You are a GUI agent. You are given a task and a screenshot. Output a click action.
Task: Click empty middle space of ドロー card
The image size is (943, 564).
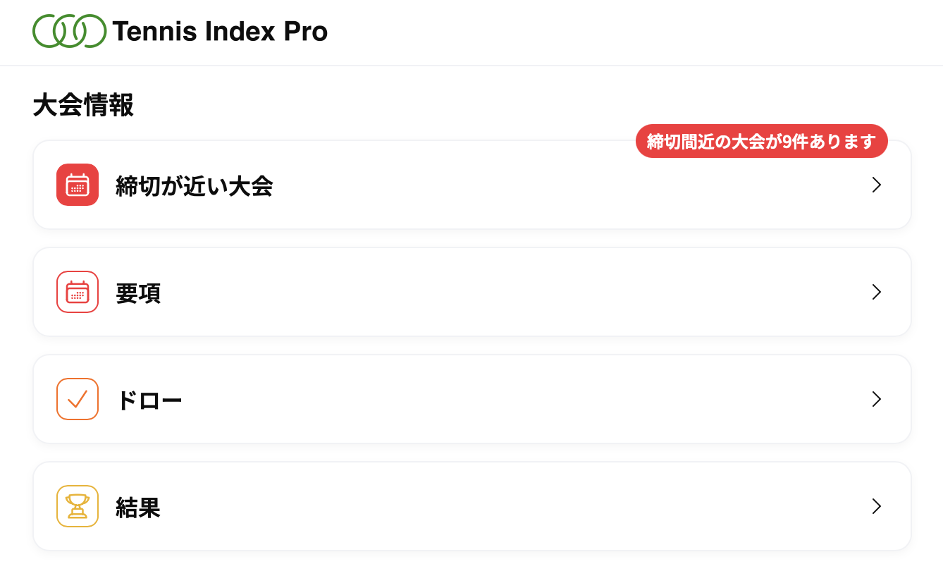(493, 399)
